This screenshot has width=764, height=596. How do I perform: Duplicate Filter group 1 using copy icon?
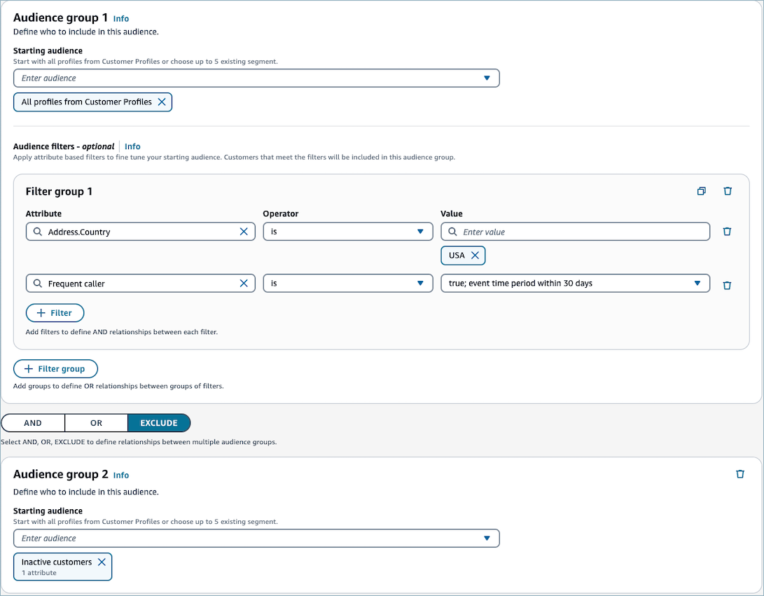tap(701, 191)
